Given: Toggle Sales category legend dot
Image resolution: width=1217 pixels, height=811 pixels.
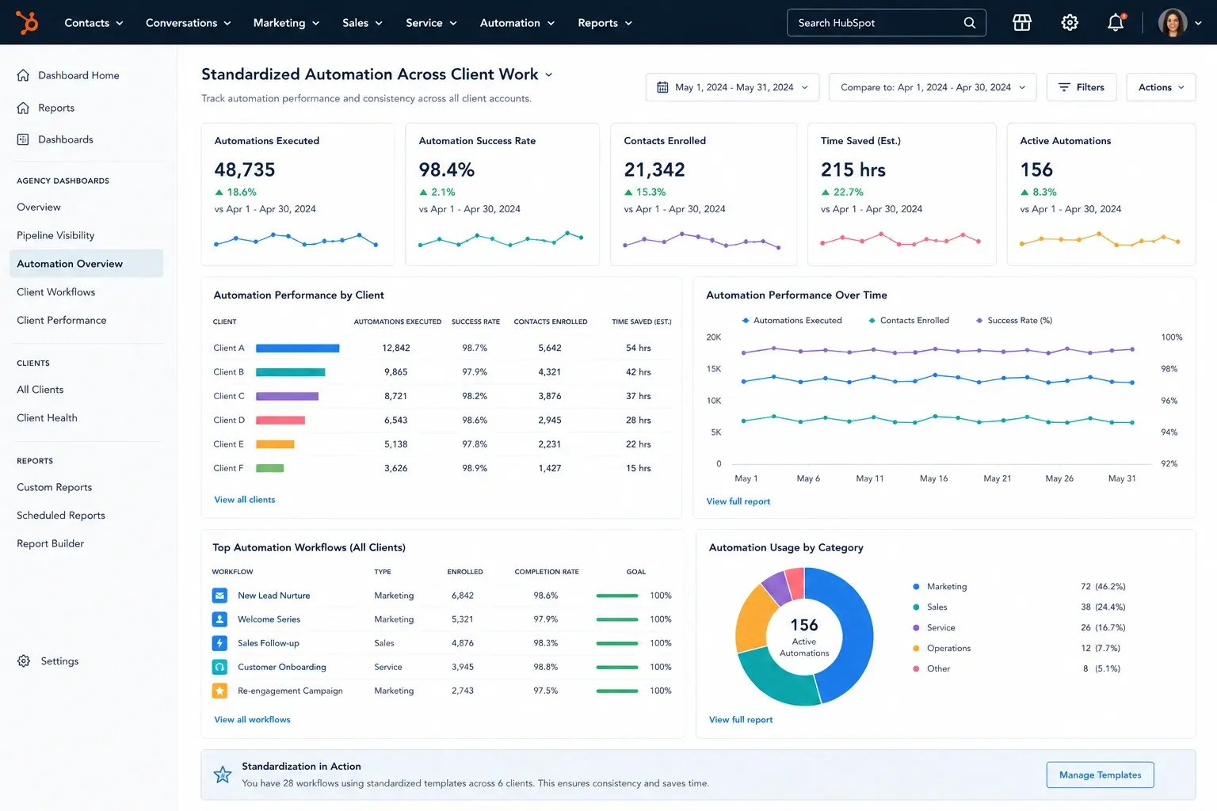Looking at the screenshot, I should (x=916, y=607).
